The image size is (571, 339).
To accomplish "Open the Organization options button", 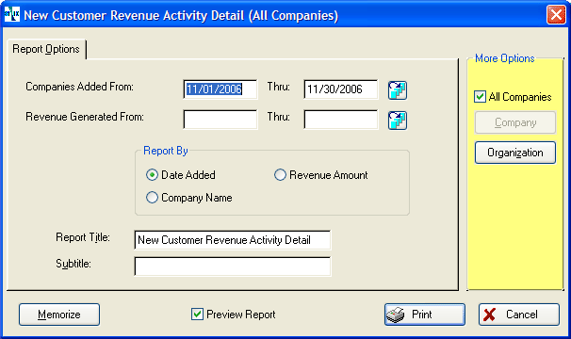I will [x=515, y=153].
